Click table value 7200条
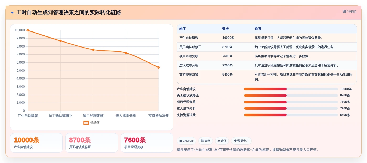 click(x=227, y=65)
